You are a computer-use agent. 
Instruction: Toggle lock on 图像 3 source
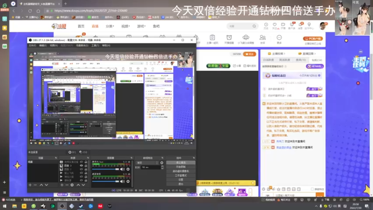(x=86, y=166)
